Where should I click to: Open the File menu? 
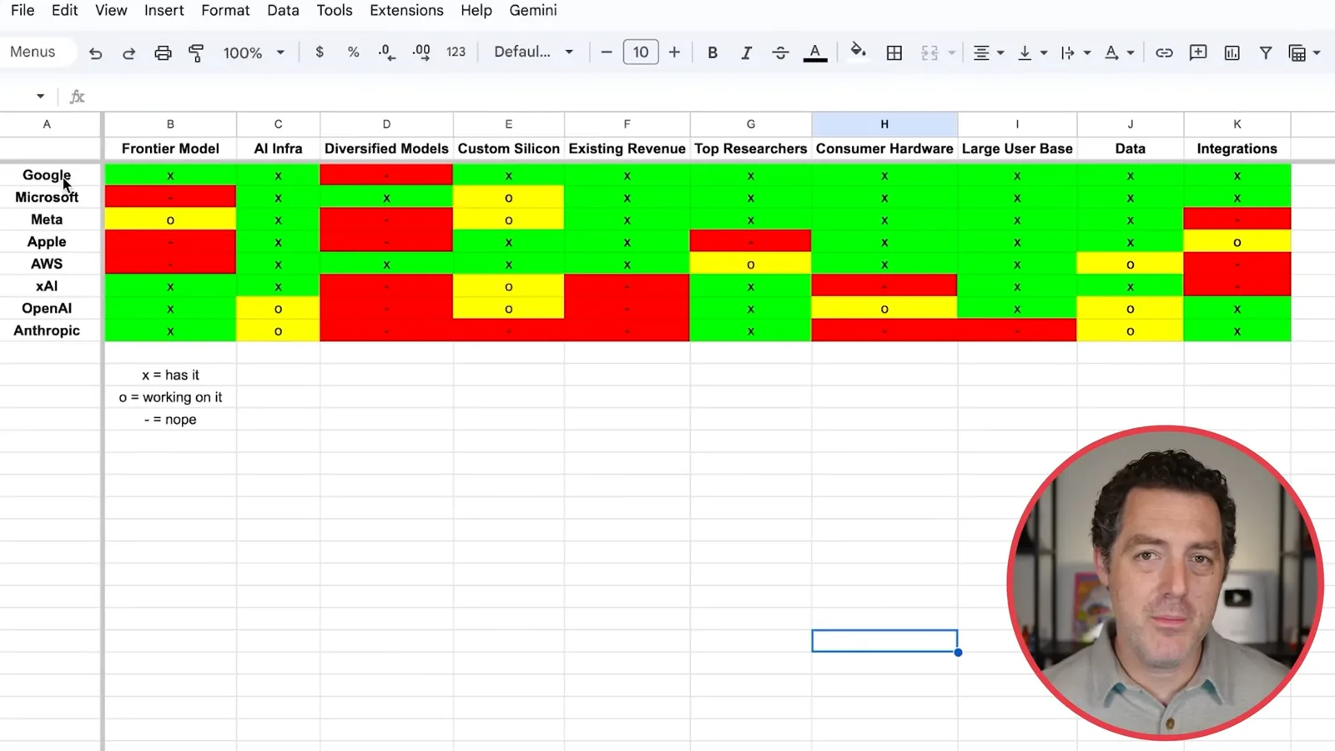23,11
